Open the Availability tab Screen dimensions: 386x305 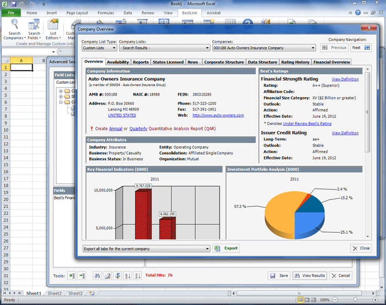118,62
